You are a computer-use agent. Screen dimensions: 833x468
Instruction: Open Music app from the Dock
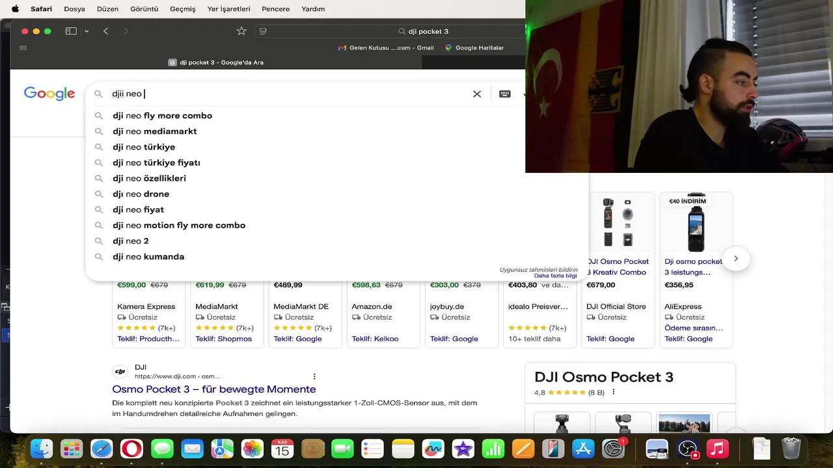pos(718,448)
